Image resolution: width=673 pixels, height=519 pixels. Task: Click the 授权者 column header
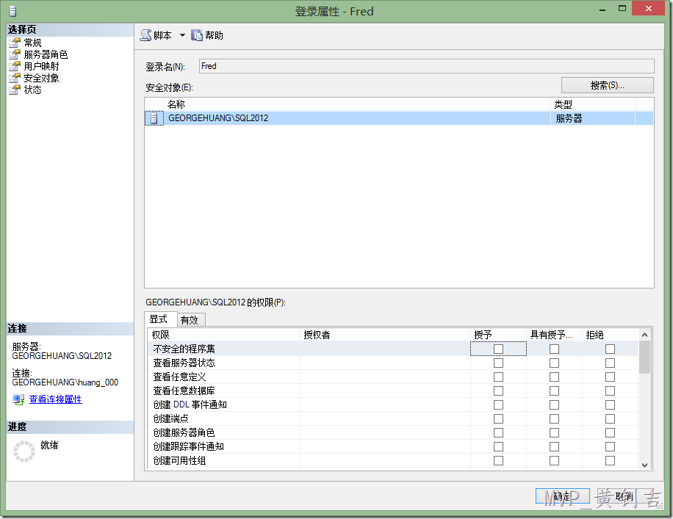(385, 335)
